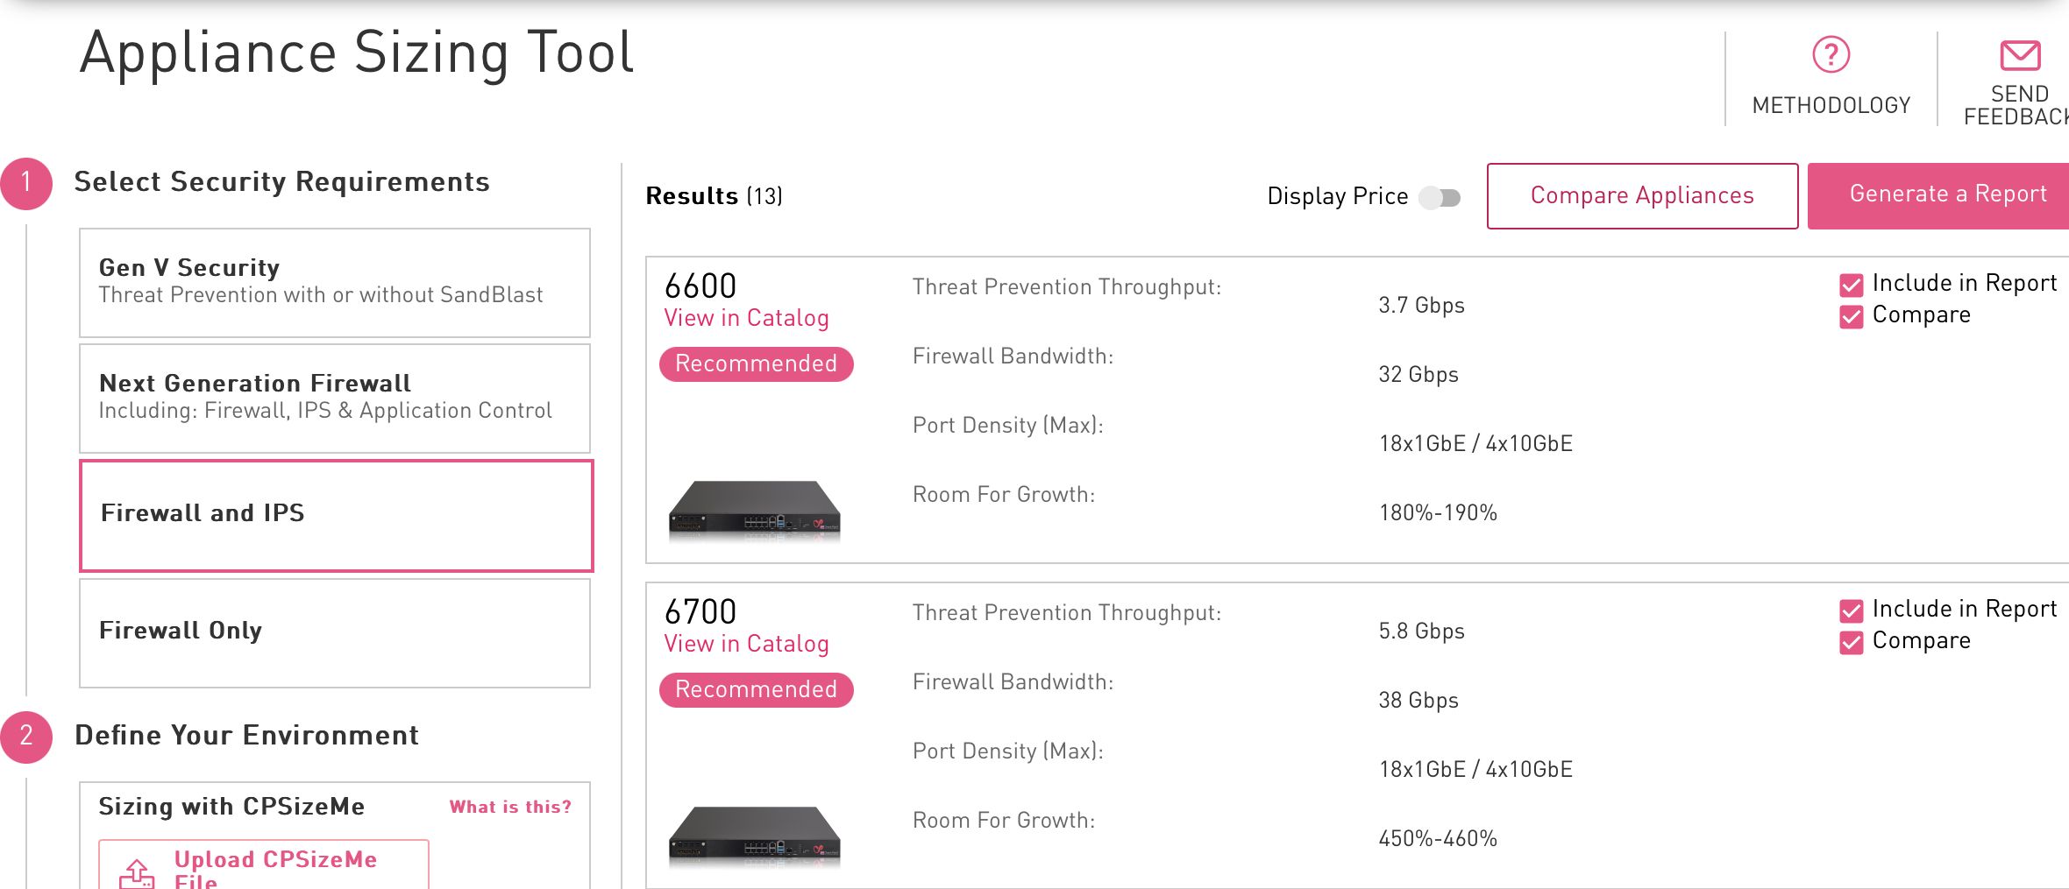Image resolution: width=2069 pixels, height=889 pixels.
Task: Click the 'What is this?' help link
Action: (x=510, y=807)
